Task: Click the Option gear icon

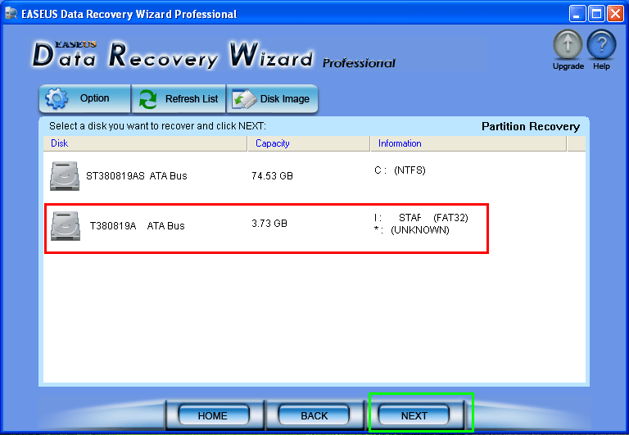Action: (57, 98)
